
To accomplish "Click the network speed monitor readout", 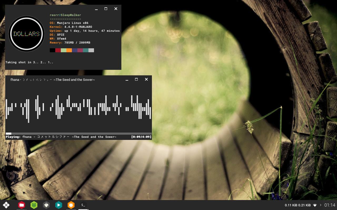I will (298, 205).
